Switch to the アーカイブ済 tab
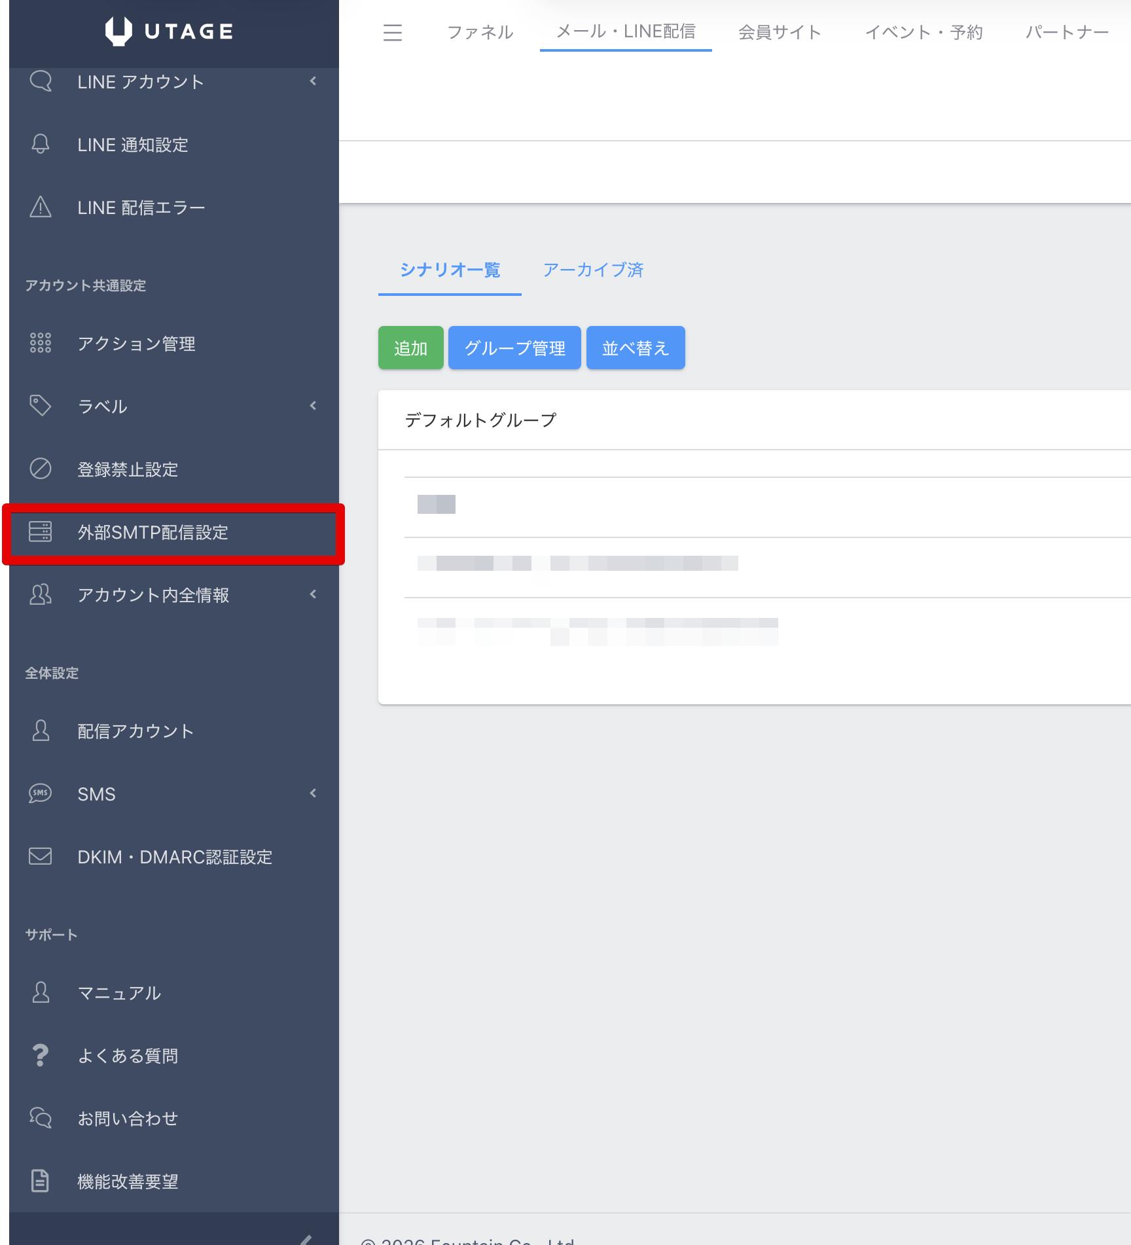This screenshot has height=1245, width=1131. click(x=593, y=270)
